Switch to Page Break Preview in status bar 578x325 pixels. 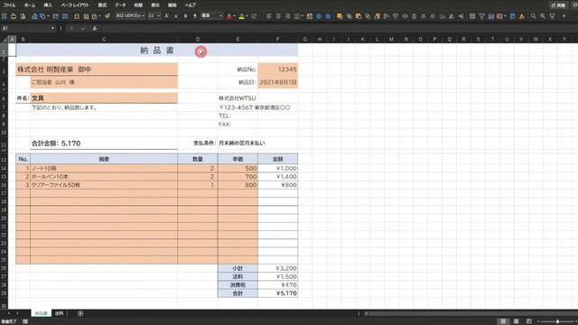click(529, 321)
